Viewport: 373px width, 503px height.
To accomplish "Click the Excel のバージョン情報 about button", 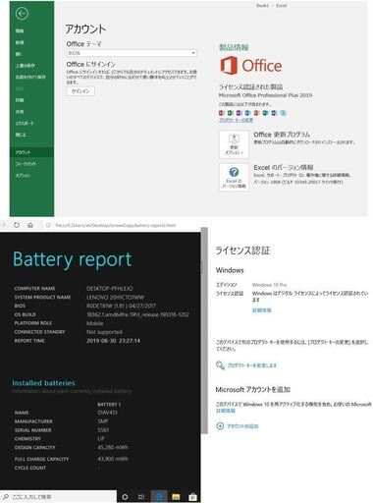I will pos(234,177).
